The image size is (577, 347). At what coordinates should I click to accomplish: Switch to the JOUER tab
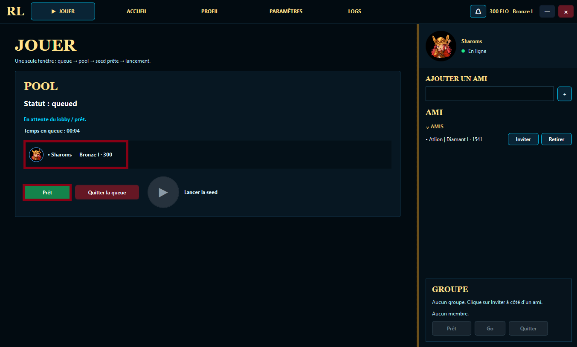pyautogui.click(x=63, y=12)
